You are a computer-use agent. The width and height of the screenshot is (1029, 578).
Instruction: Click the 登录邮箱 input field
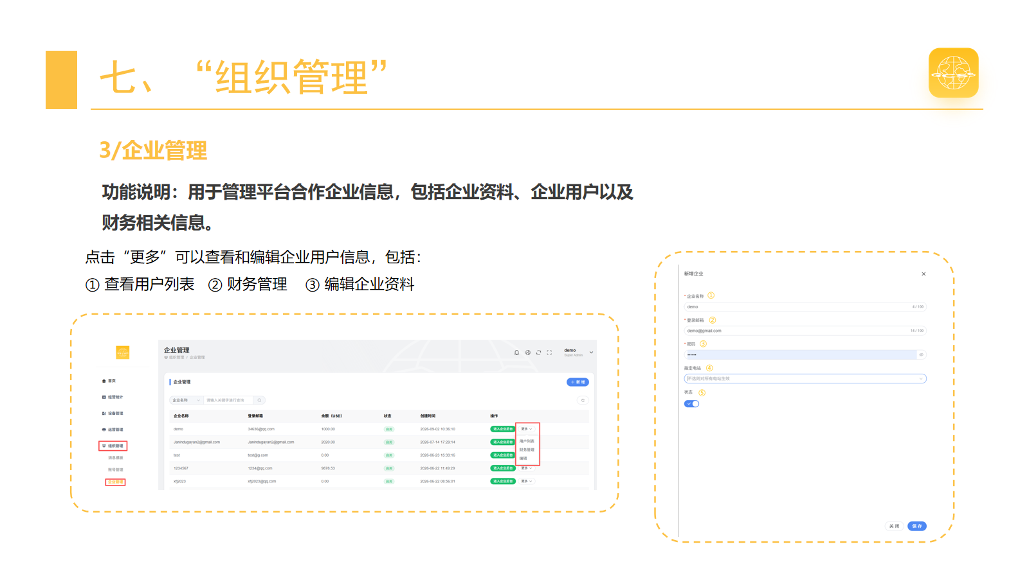(805, 331)
